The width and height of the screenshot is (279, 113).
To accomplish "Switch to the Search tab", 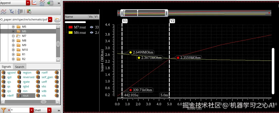I will pos(20,67).
